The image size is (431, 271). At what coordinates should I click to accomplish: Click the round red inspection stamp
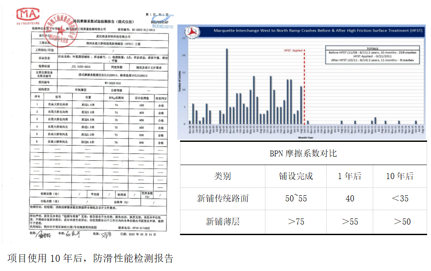pos(60,30)
